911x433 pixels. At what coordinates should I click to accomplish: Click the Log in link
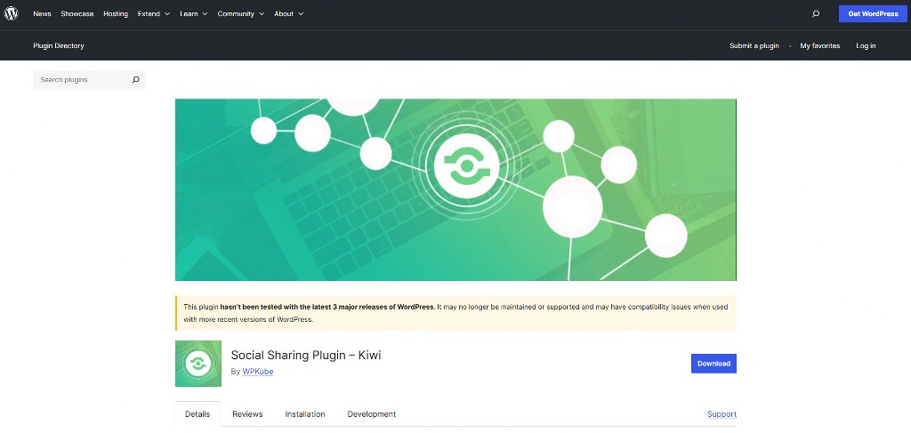point(866,46)
